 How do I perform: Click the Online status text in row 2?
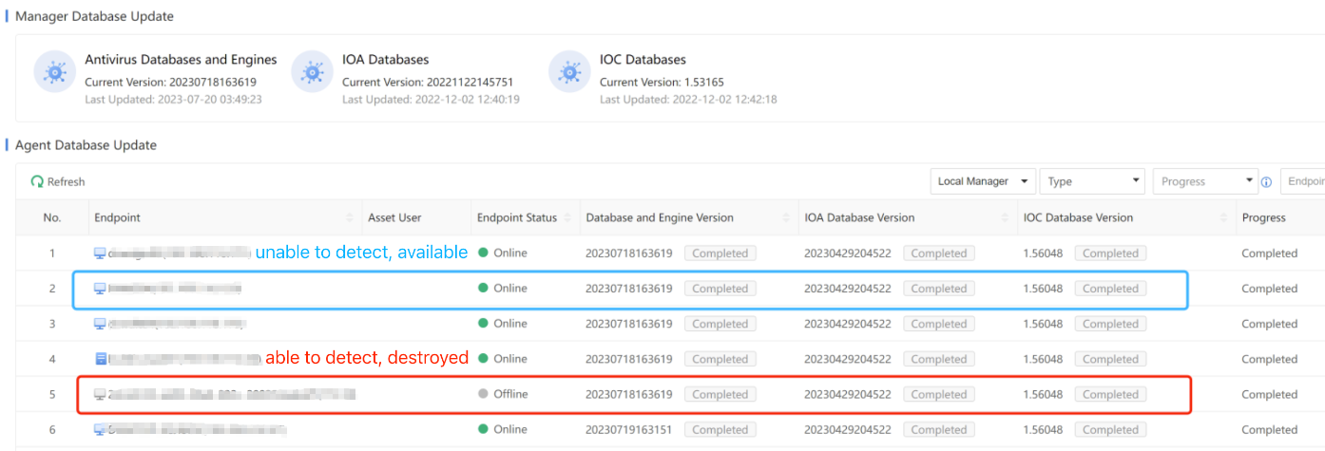click(x=509, y=289)
